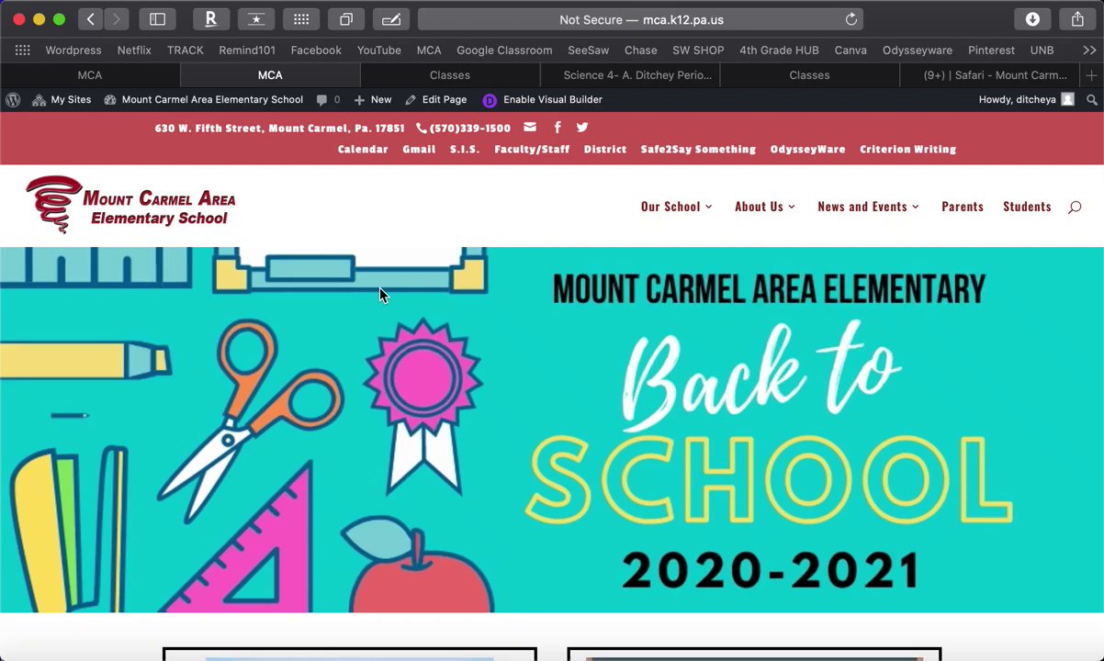The height and width of the screenshot is (661, 1104).
Task: Click the Divi icon for Enable Visual Builder
Action: 490,100
